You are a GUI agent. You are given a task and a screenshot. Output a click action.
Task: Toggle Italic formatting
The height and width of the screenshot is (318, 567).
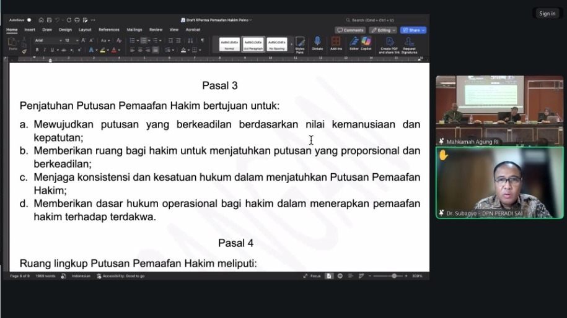coord(44,49)
